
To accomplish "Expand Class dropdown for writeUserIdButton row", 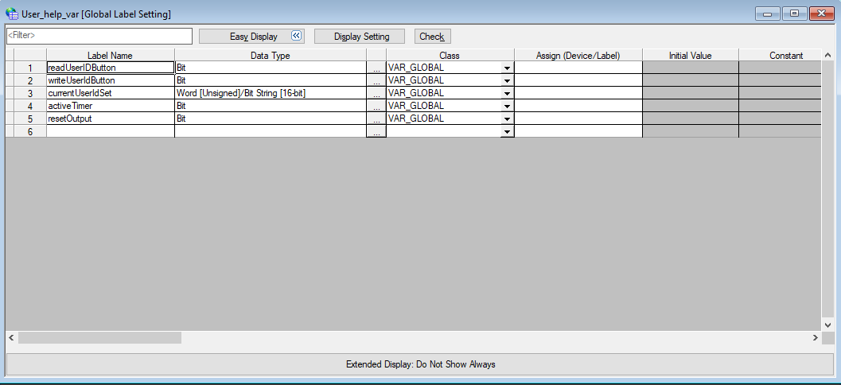I will 507,80.
